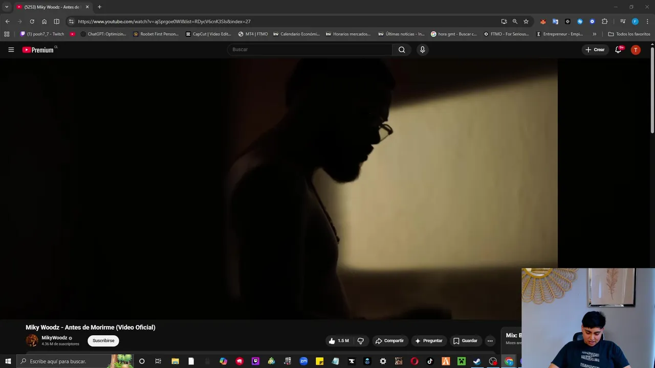The width and height of the screenshot is (655, 368).
Task: Open the YouTube guide hamburger menu
Action: [11, 50]
